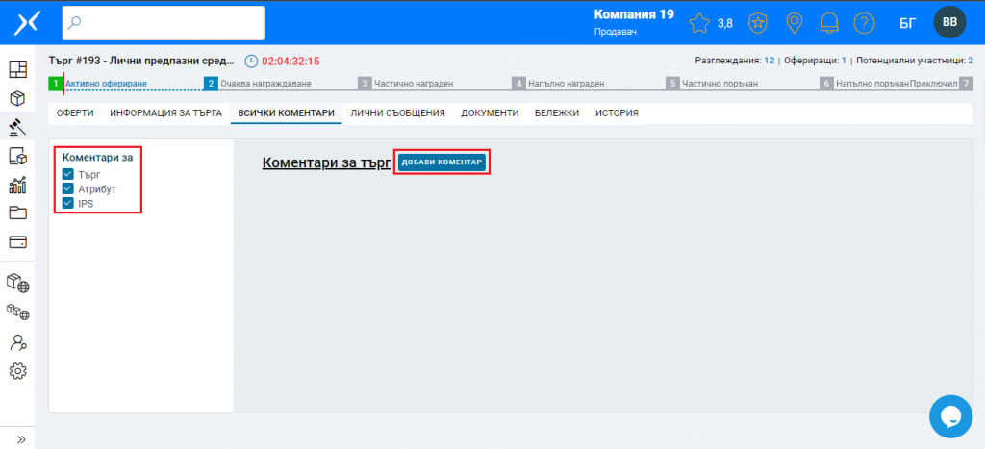Open the БГ language selector
The width and height of the screenshot is (985, 449).
click(x=906, y=22)
